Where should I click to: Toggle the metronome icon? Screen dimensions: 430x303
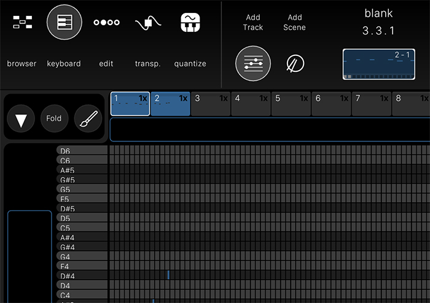[x=295, y=63]
